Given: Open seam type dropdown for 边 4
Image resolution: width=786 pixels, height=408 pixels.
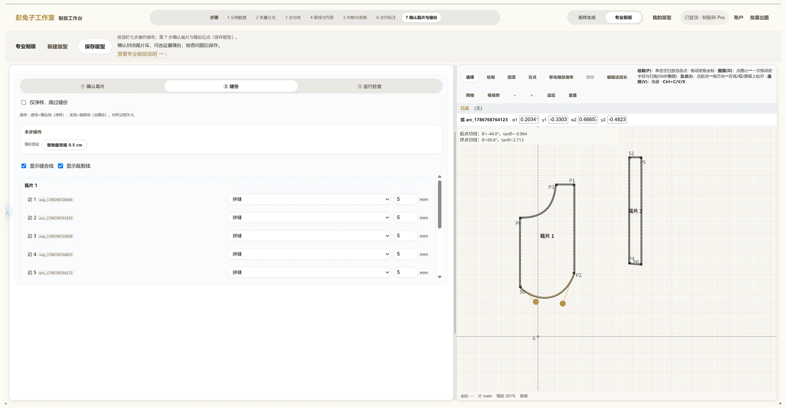Looking at the screenshot, I should coord(309,254).
